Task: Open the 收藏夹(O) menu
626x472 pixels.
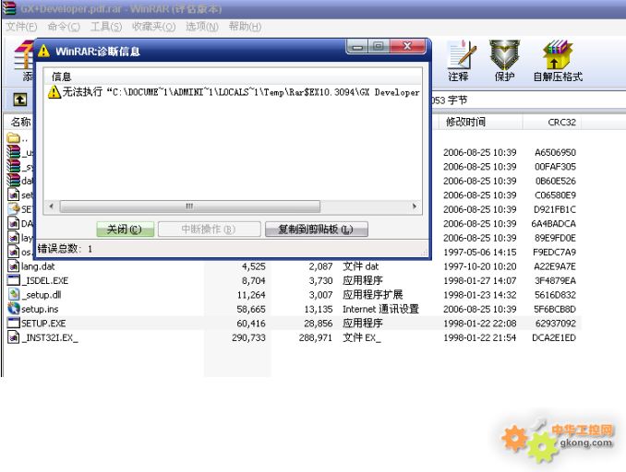Action: pos(153,27)
